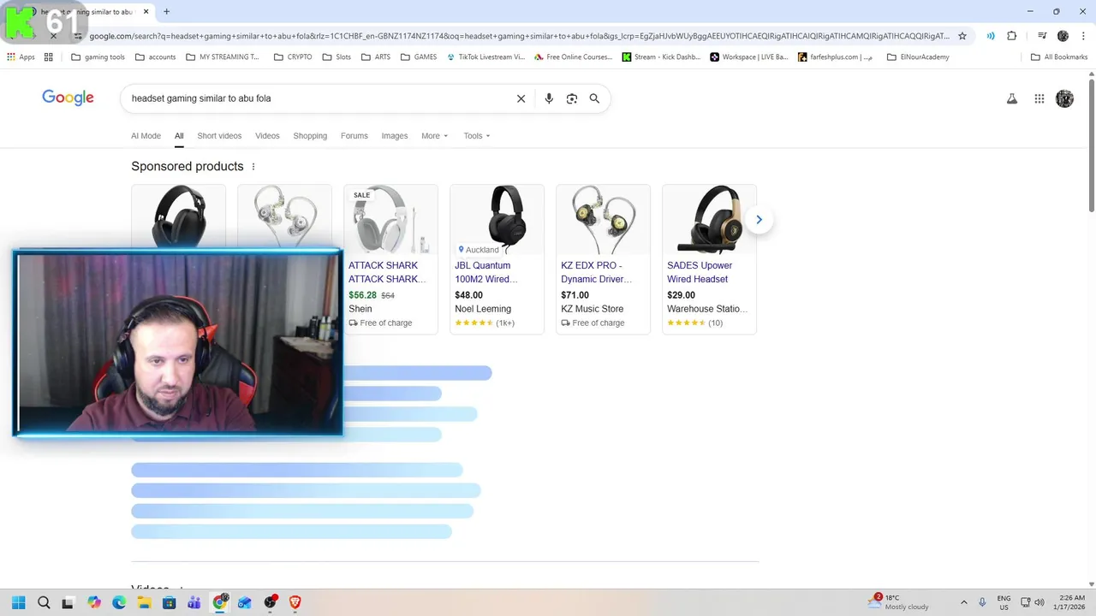Click the page vertical scrollbar
Viewport: 1096px width, 616px height.
click(x=1091, y=145)
